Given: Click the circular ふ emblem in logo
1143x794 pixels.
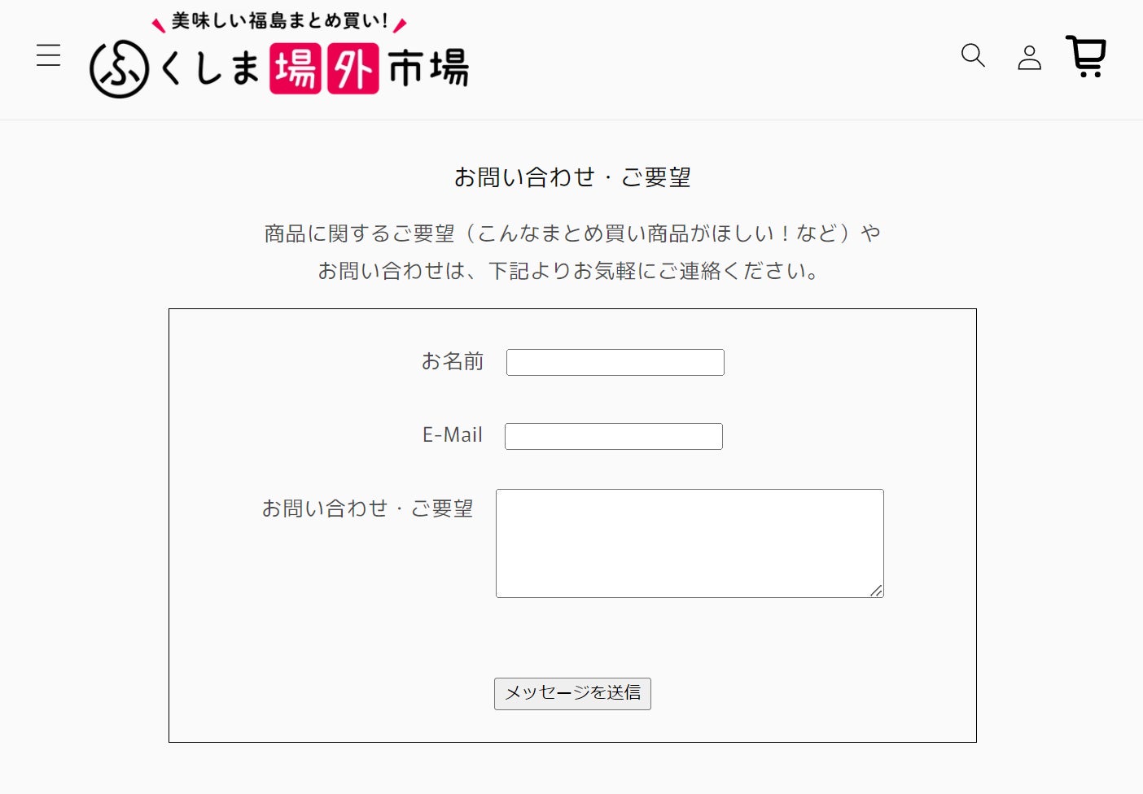Looking at the screenshot, I should point(120,69).
